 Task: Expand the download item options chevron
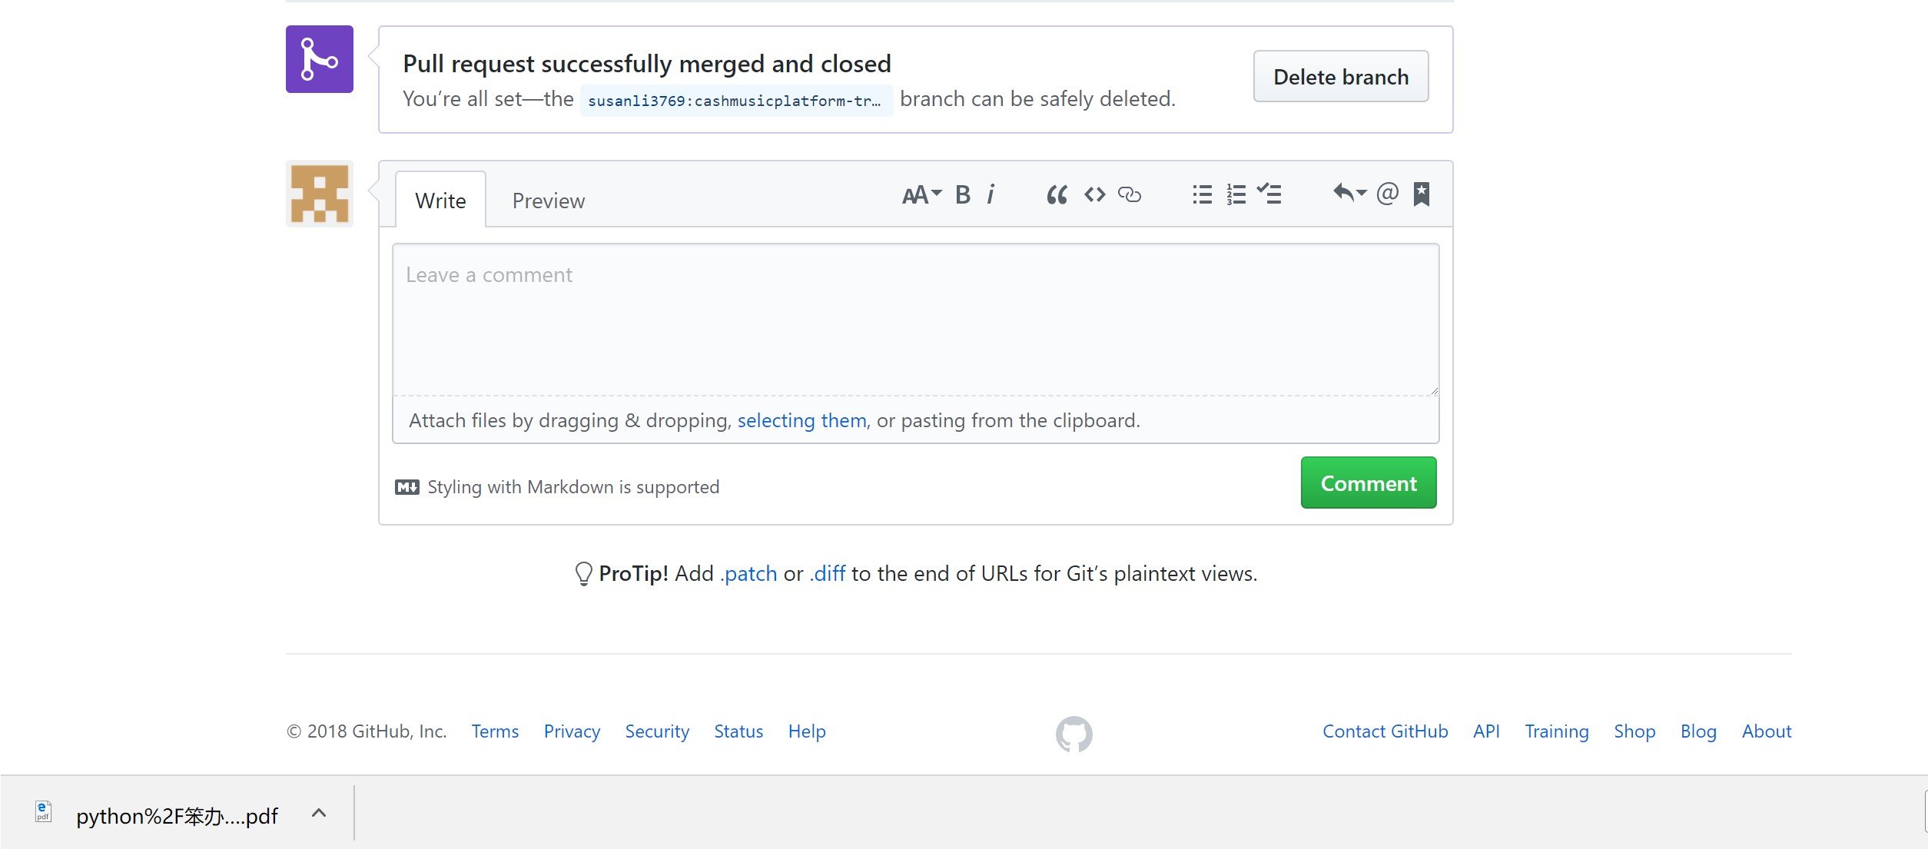pyautogui.click(x=319, y=813)
